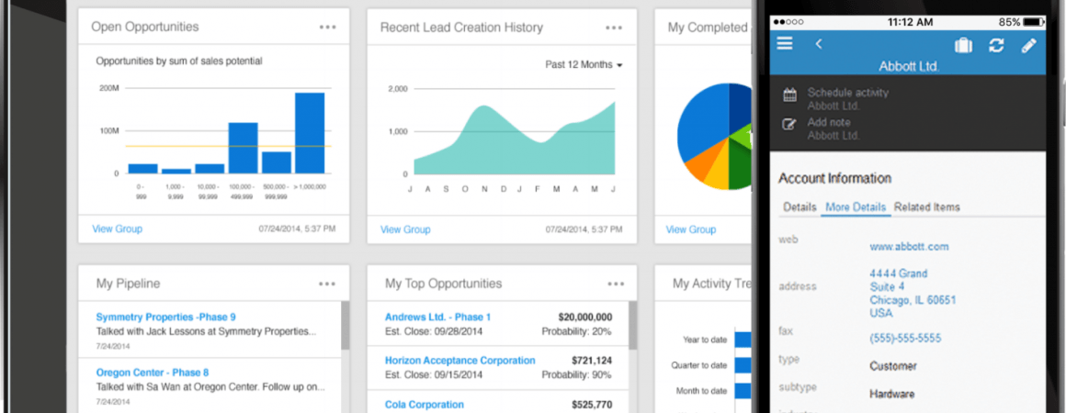Click the 500,000 - 999,999 bar
Viewport: 1066px width, 413px height.
click(x=276, y=162)
